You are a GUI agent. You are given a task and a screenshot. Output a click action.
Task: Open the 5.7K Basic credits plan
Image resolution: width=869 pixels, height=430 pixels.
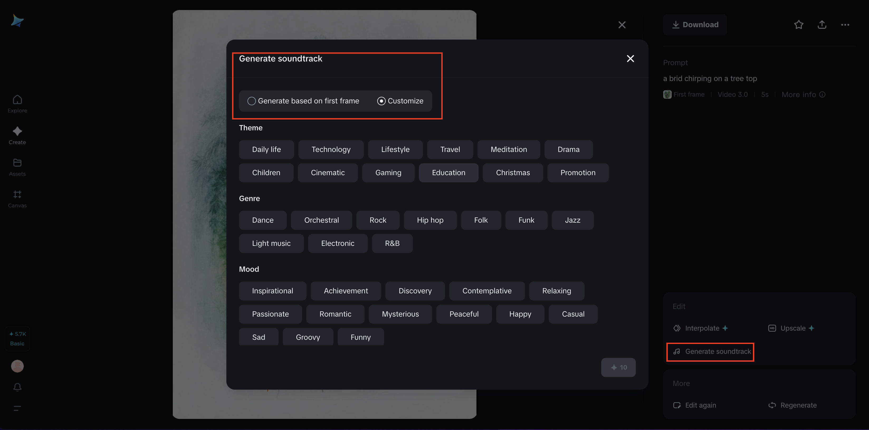pos(17,339)
